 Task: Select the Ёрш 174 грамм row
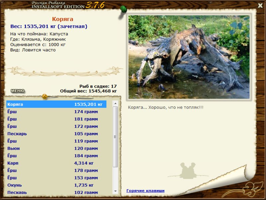pos(56,112)
